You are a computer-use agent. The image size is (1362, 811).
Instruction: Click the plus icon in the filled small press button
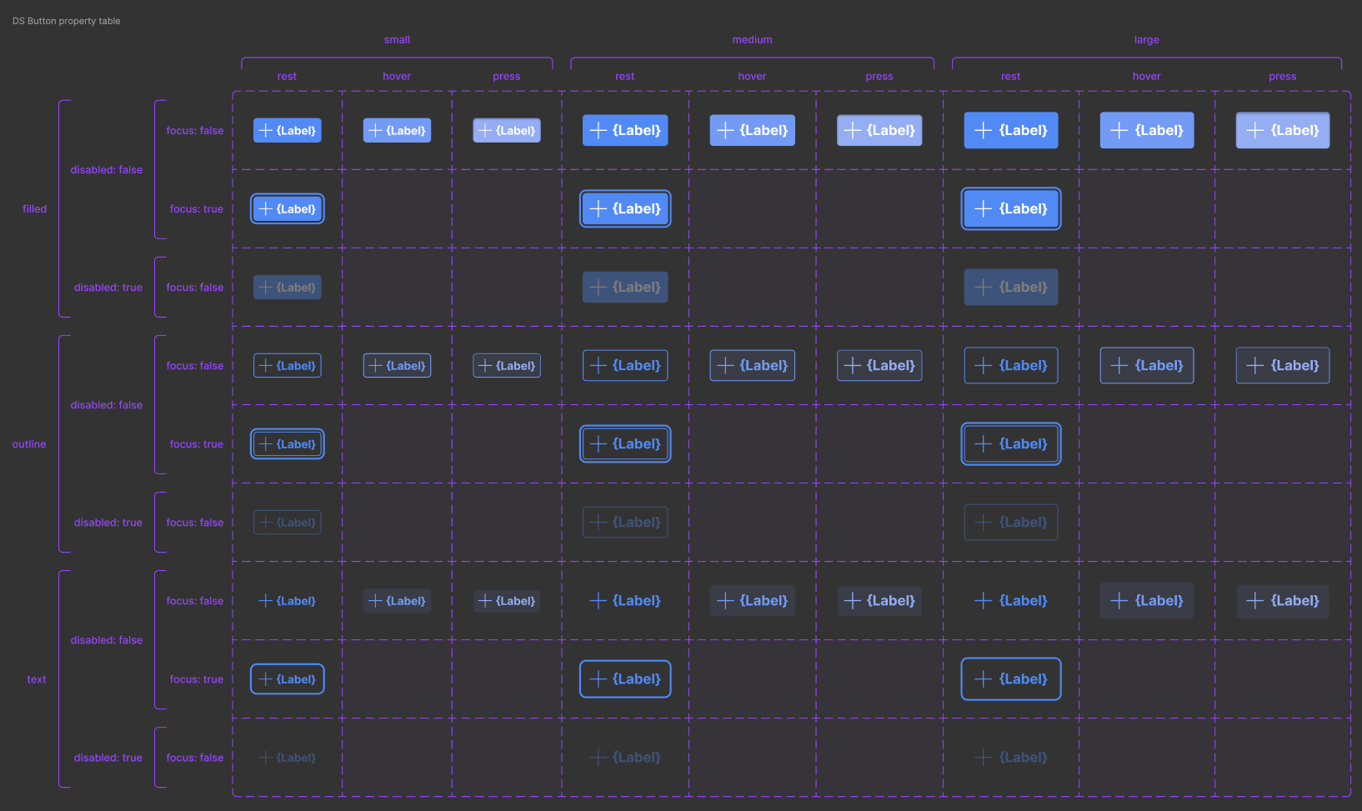click(485, 131)
